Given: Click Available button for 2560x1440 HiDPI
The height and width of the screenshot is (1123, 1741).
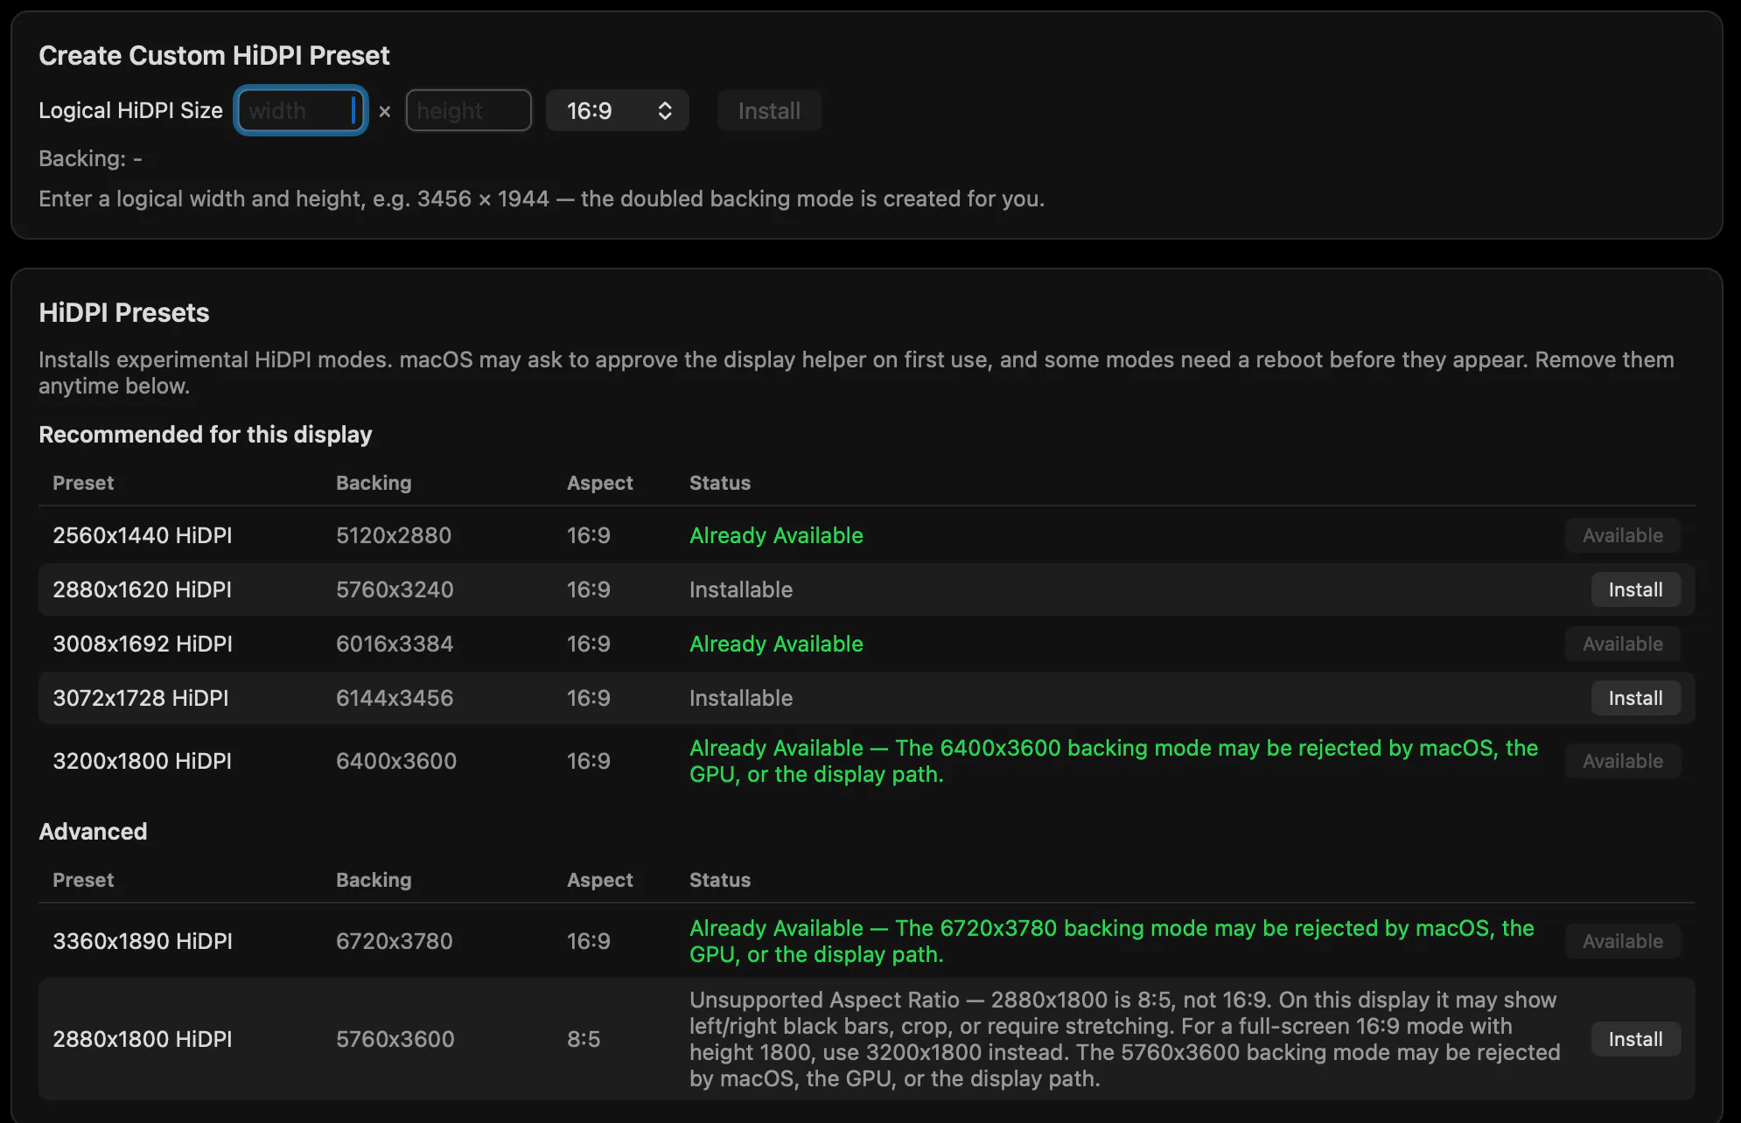Looking at the screenshot, I should pyautogui.click(x=1623, y=535).
